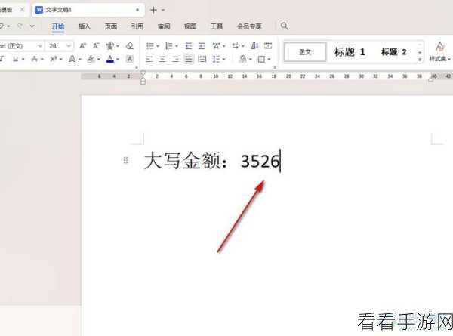Open font name dropdown
453x336 pixels.
click(x=40, y=45)
